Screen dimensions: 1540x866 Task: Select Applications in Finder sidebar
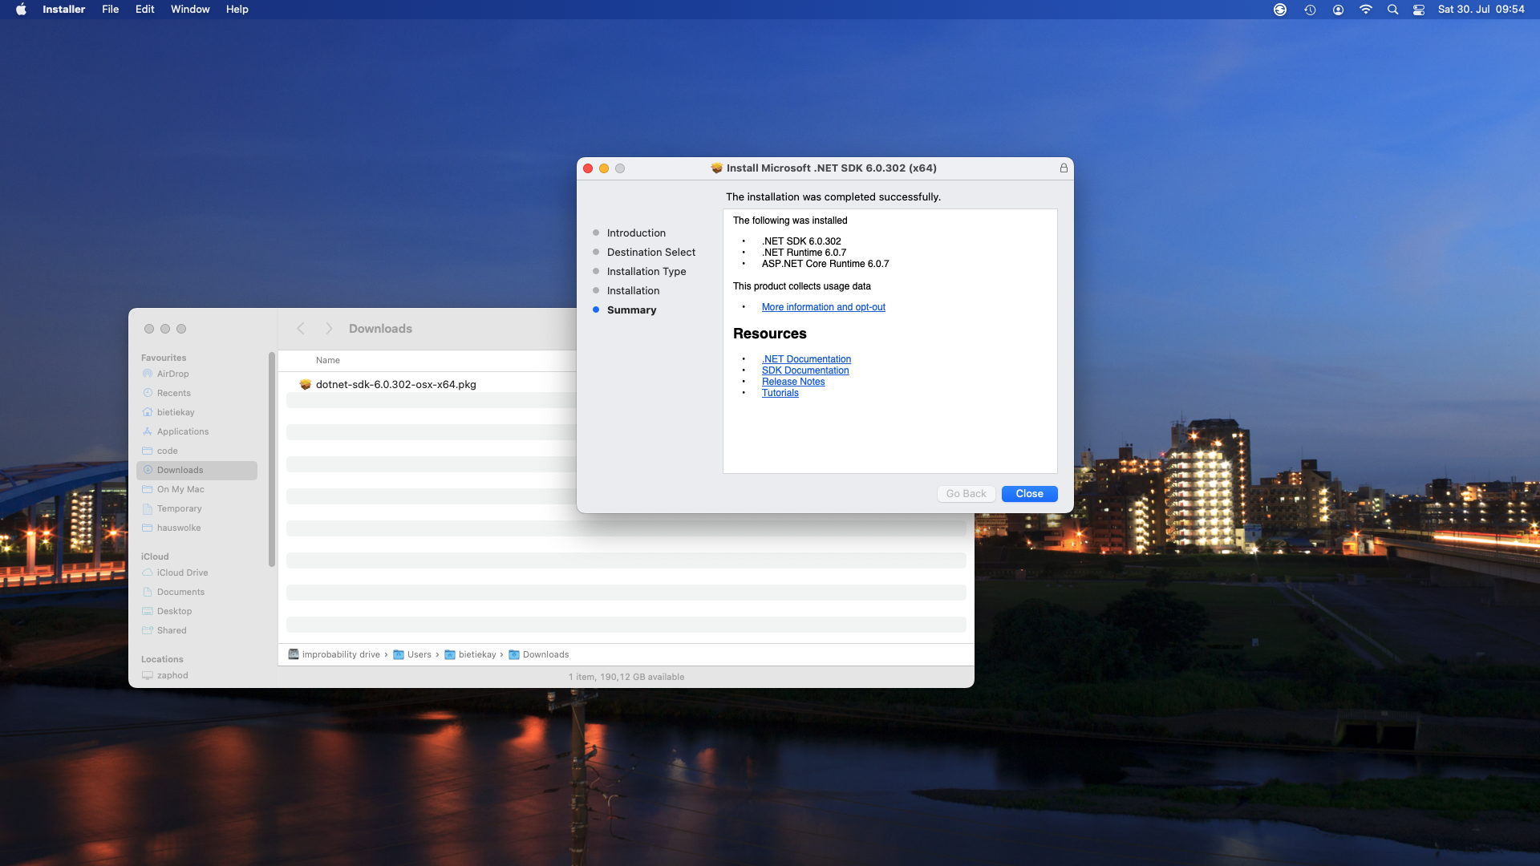click(182, 431)
